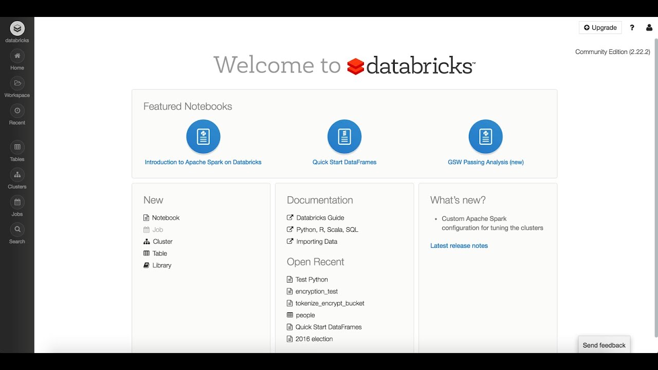658x370 pixels.
Task: Click the greyed-out Job entry under New
Action: [x=153, y=230]
